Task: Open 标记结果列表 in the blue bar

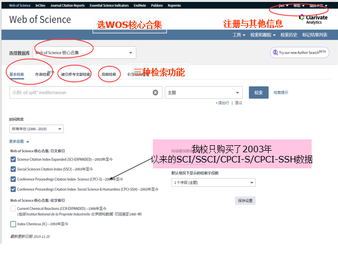Action: coord(315,35)
